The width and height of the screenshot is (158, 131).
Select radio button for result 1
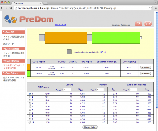(30, 94)
